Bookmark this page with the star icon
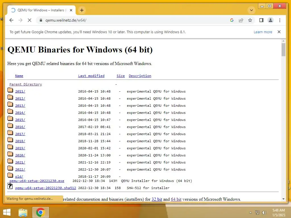The height and width of the screenshot is (218, 291). point(250,20)
